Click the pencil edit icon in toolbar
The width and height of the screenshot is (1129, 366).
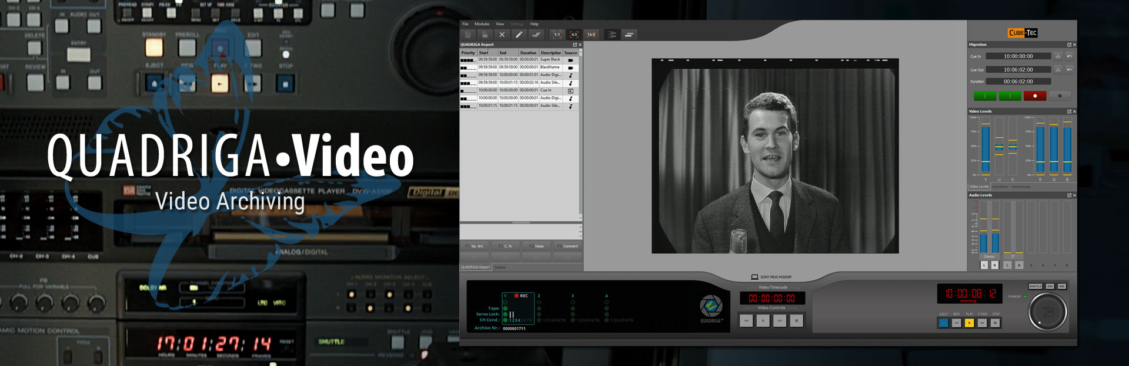click(519, 35)
